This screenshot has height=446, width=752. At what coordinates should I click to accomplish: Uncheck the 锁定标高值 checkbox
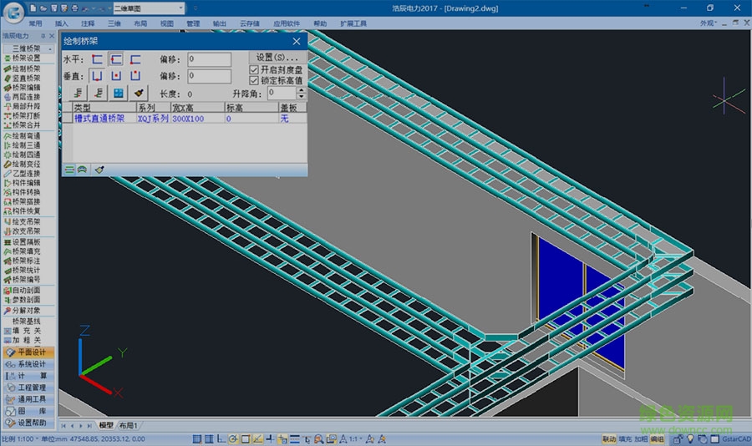[255, 80]
